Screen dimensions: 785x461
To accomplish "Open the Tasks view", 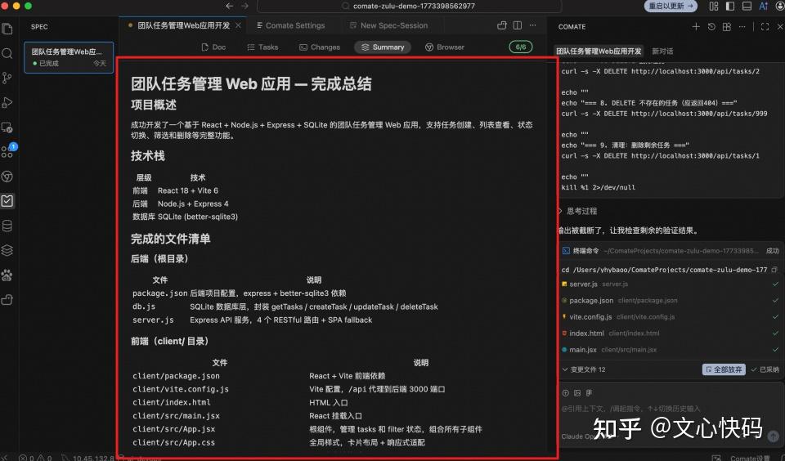I will pyautogui.click(x=262, y=47).
